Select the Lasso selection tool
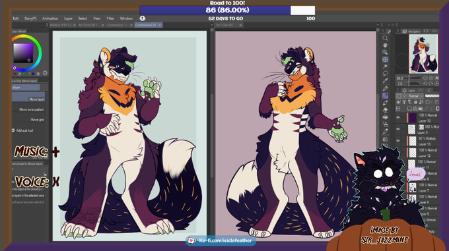449x251 pixels. tap(385, 74)
